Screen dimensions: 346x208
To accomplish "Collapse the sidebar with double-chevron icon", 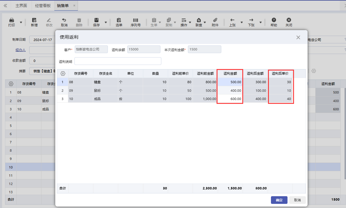I will tap(5, 6).
